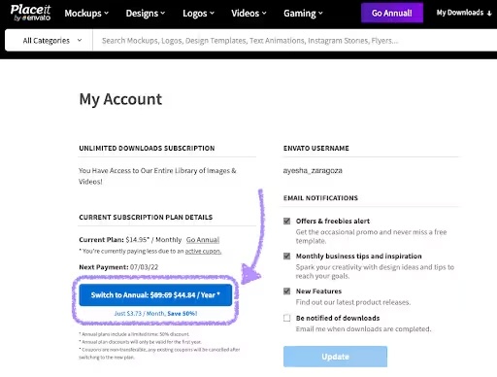Uncheck the New Features checkbox
This screenshot has width=497, height=377.
coord(286,291)
